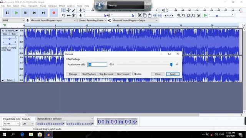This screenshot has height=138, width=246.
Task: Click the Copy icon
Action: (145, 15)
